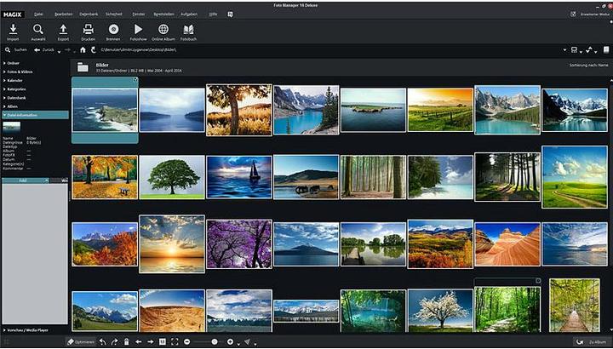
Task: Select the sailboat at sea thumbnail
Action: (239, 177)
